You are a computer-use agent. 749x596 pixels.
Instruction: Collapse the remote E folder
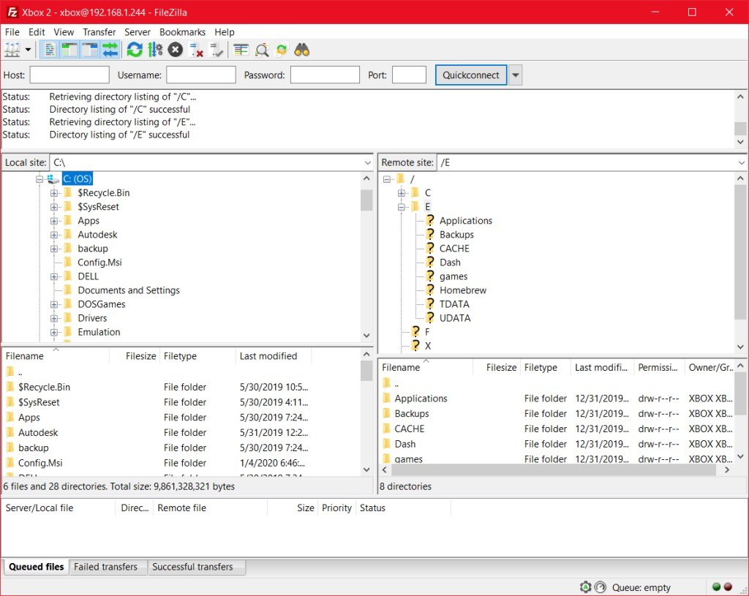pos(402,207)
